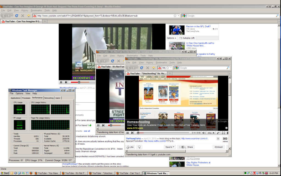Click the Like button
The width and height of the screenshot is (281, 176).
coord(130,147)
